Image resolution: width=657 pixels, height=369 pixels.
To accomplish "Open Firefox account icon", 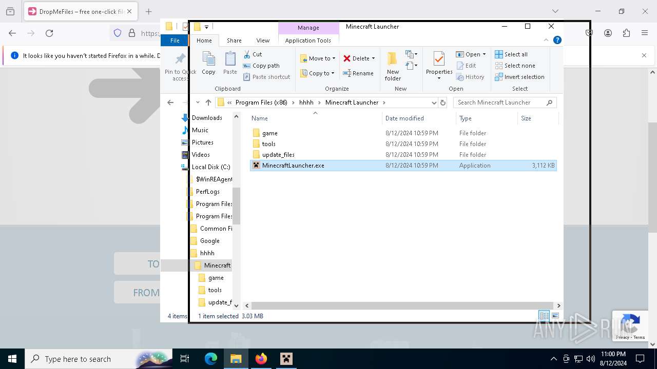I will 608,33.
